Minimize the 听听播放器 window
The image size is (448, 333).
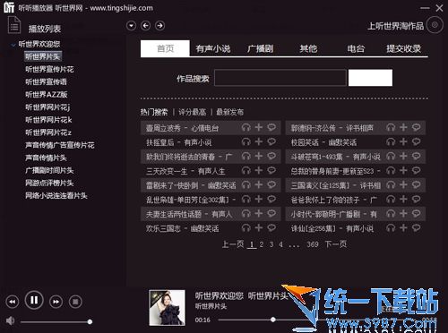point(425,8)
